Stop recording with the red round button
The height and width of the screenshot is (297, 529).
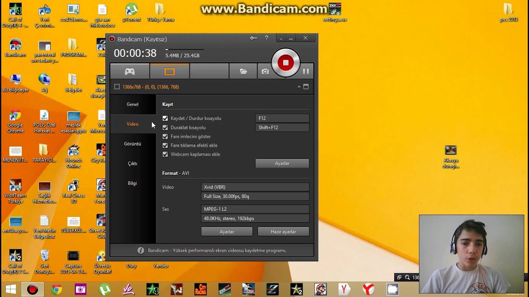click(286, 63)
